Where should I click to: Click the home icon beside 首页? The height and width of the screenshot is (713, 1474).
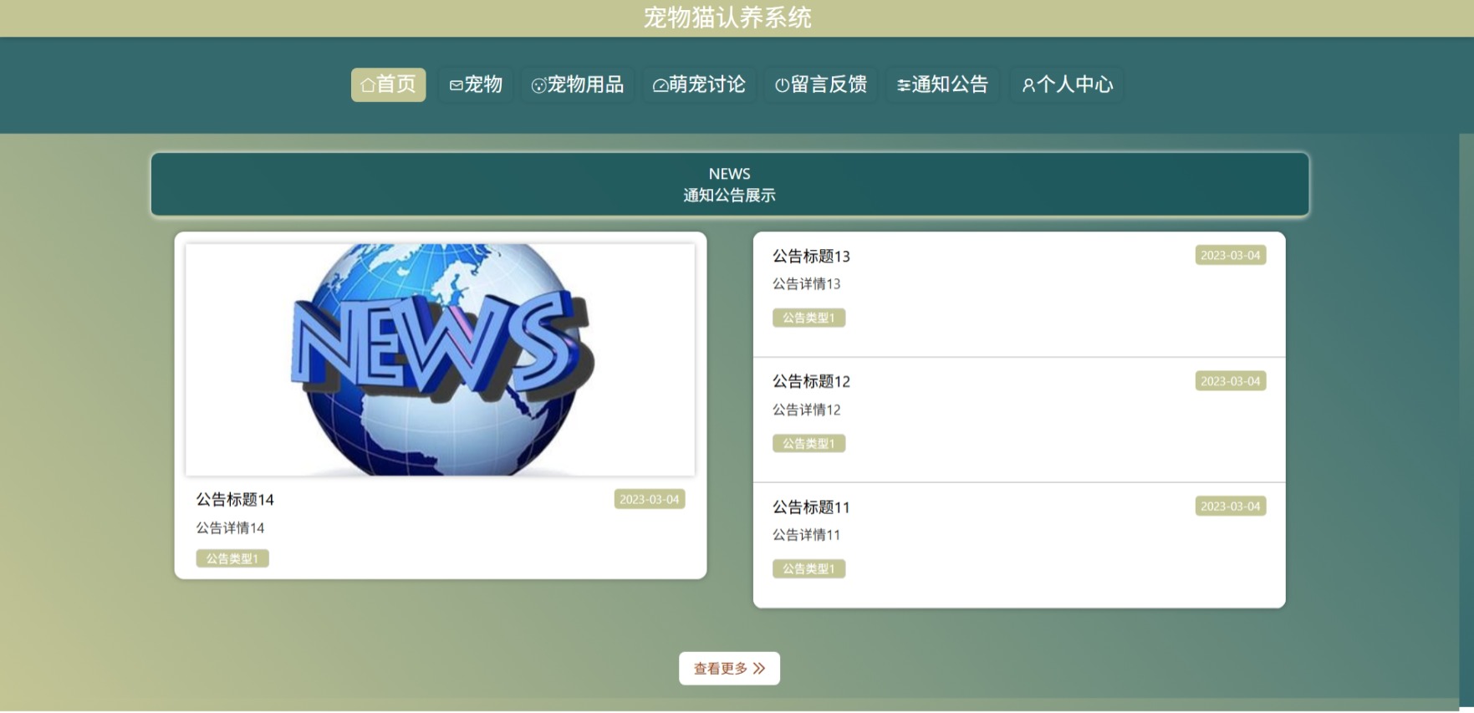(x=367, y=85)
